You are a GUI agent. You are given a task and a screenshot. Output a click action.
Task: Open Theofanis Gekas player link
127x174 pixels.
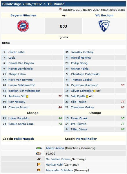82,107
